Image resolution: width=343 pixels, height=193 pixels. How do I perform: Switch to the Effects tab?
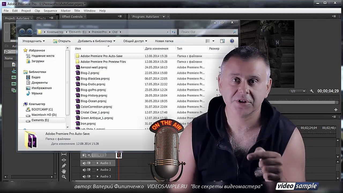(41, 18)
